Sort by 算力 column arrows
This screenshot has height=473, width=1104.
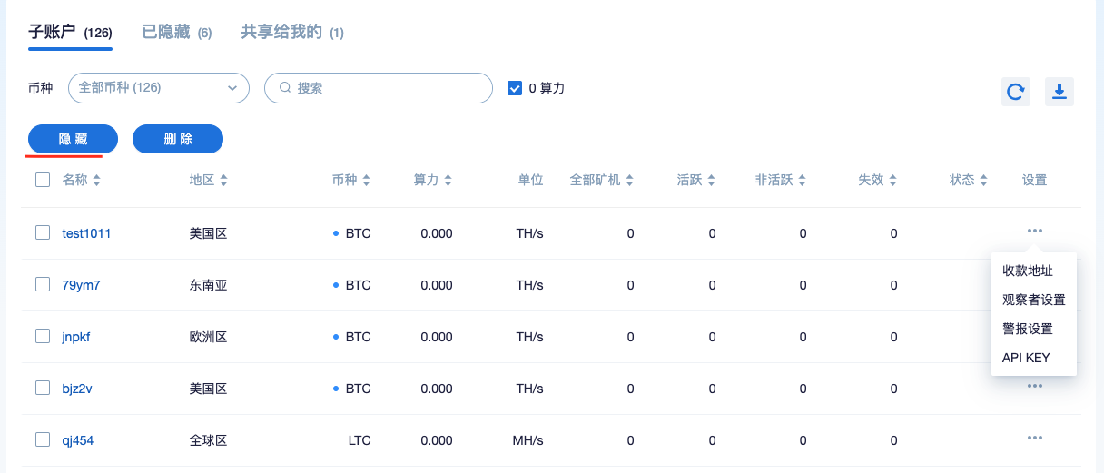[448, 181]
